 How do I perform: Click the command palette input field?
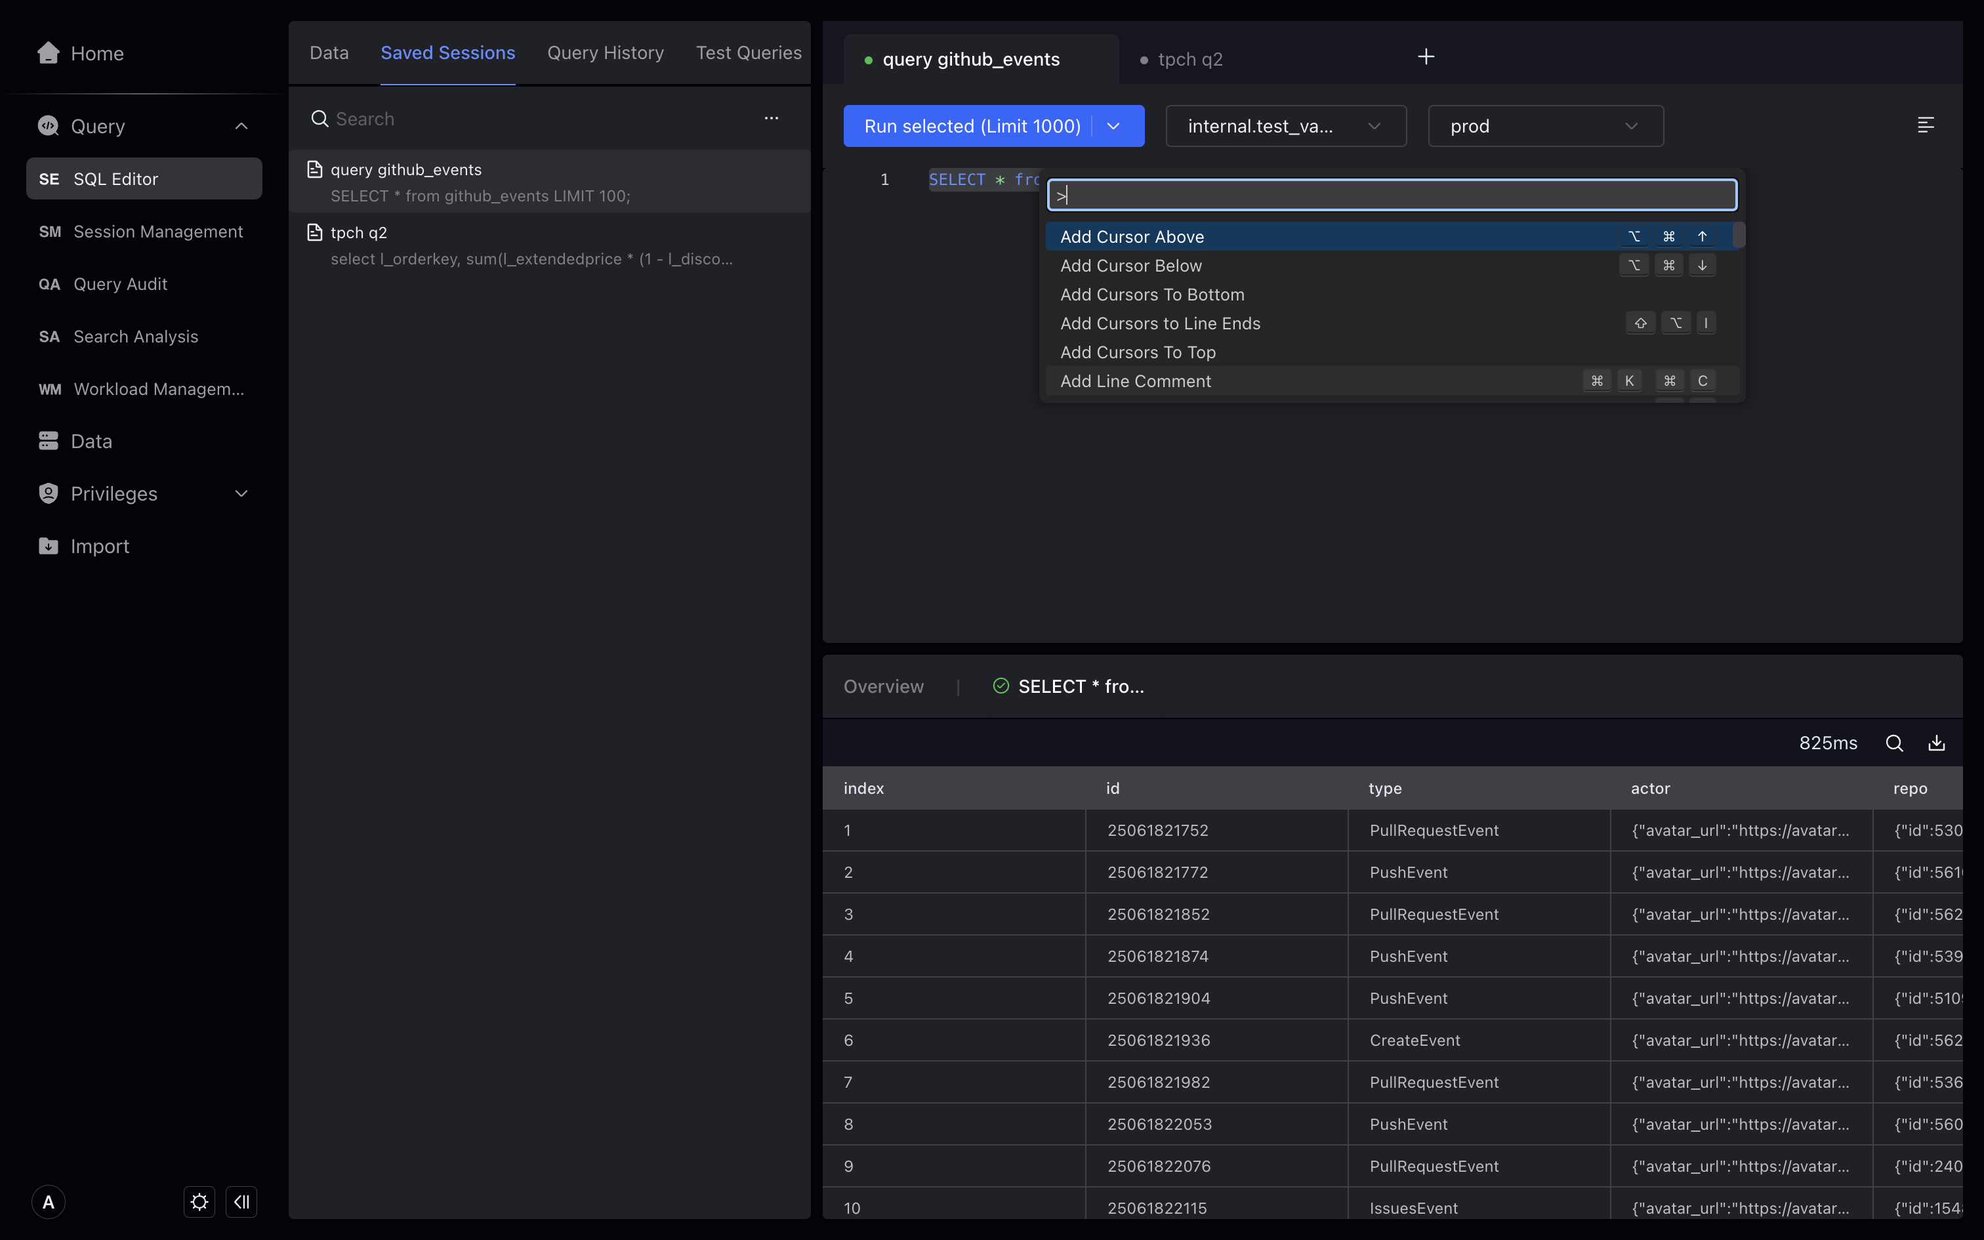point(1392,196)
